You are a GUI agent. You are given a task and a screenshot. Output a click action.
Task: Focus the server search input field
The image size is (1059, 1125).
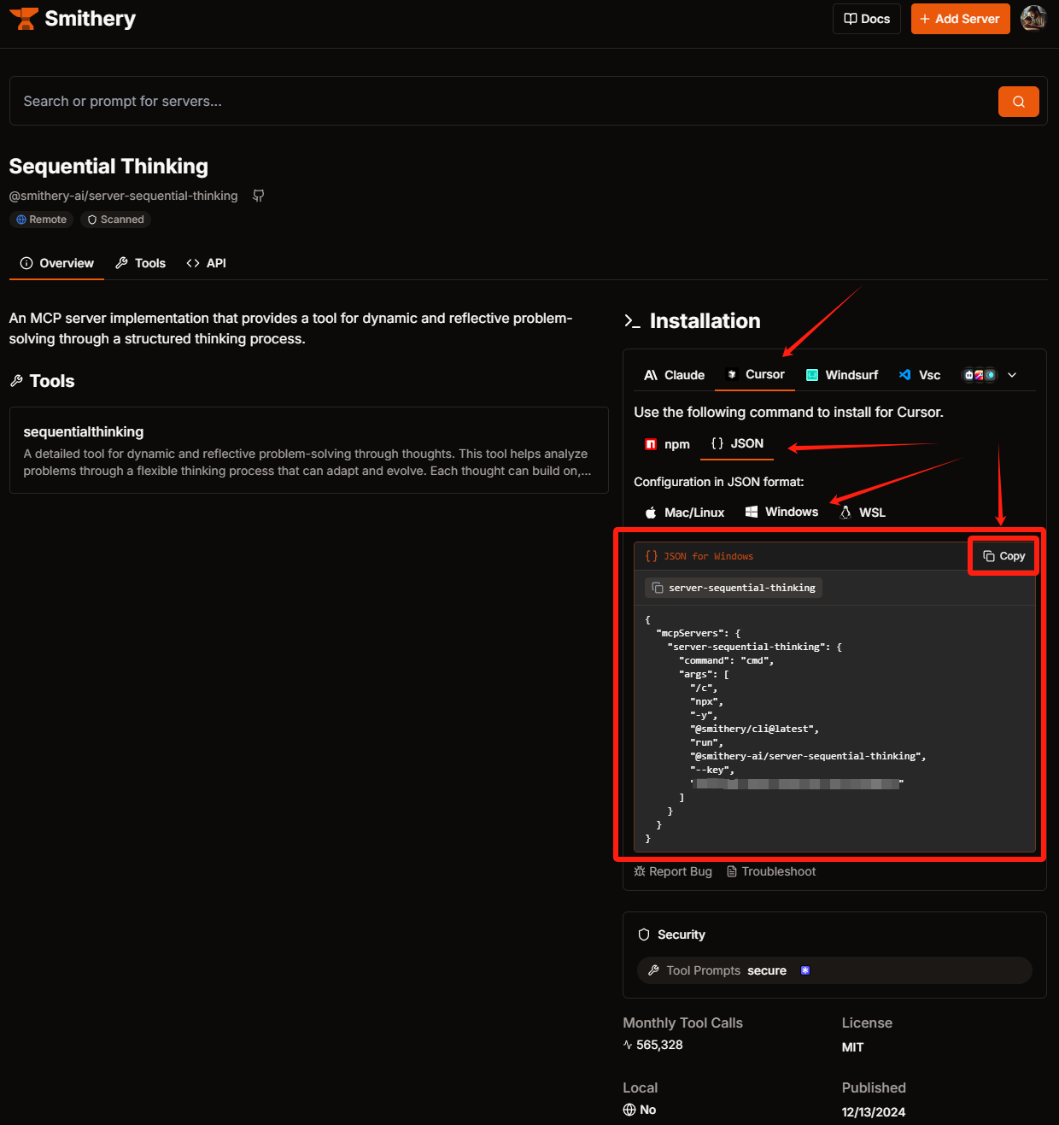tap(504, 101)
